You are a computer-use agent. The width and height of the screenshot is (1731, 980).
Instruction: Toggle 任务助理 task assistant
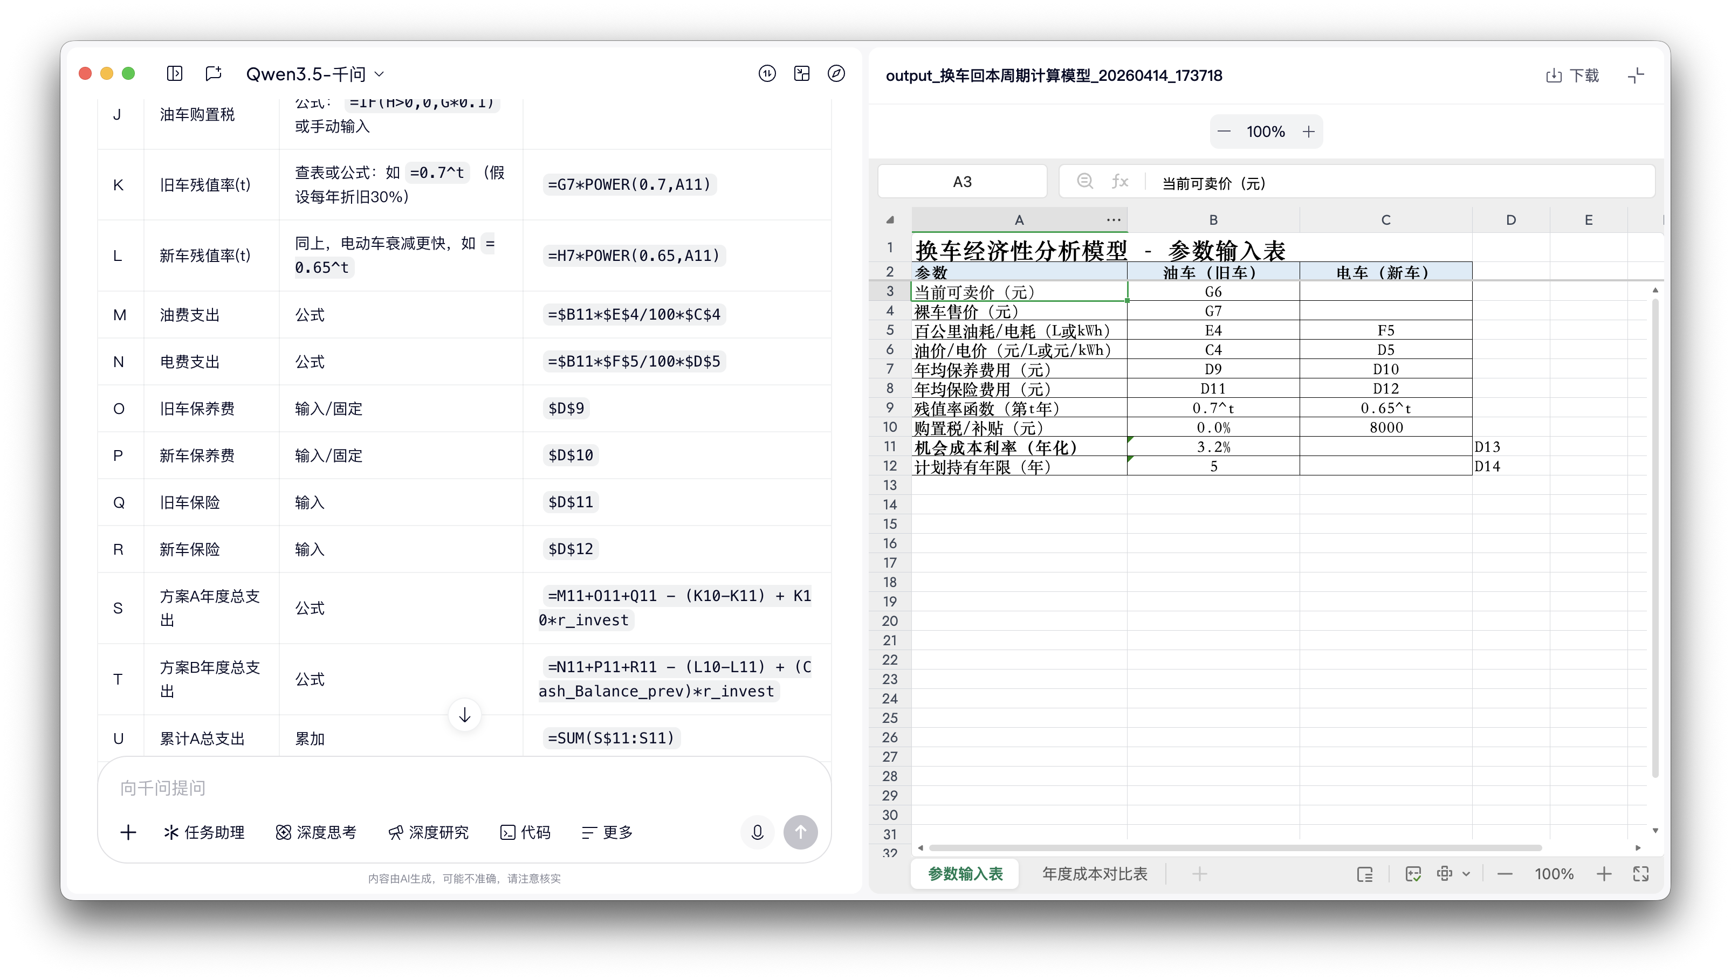click(204, 833)
